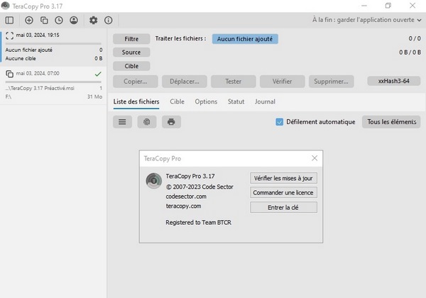Click the '0 B / 0 B' size counter
426x298 pixels.
coord(410,52)
